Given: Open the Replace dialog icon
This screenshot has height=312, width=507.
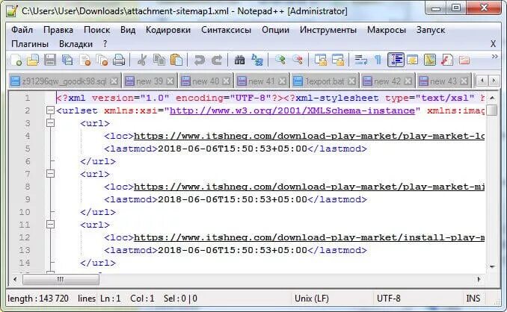Looking at the screenshot, I should coord(257,60).
